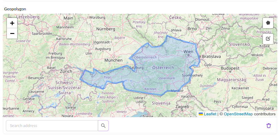Click the Nürnberg city label

point(106,29)
